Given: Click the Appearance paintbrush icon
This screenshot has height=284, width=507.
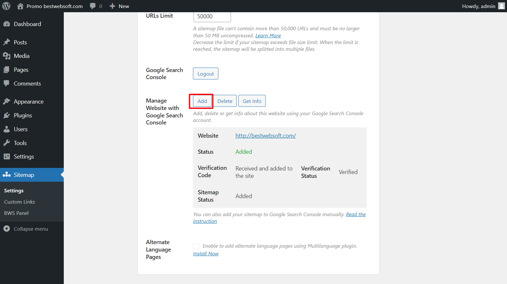Looking at the screenshot, I should click(7, 102).
